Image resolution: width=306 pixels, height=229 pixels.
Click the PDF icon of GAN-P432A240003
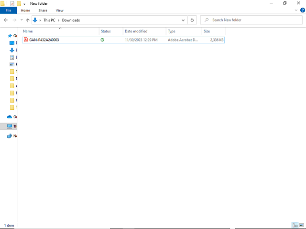point(26,40)
